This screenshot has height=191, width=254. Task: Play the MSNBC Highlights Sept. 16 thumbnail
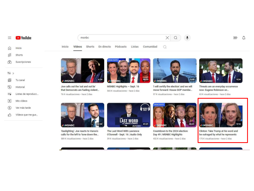(x=129, y=71)
